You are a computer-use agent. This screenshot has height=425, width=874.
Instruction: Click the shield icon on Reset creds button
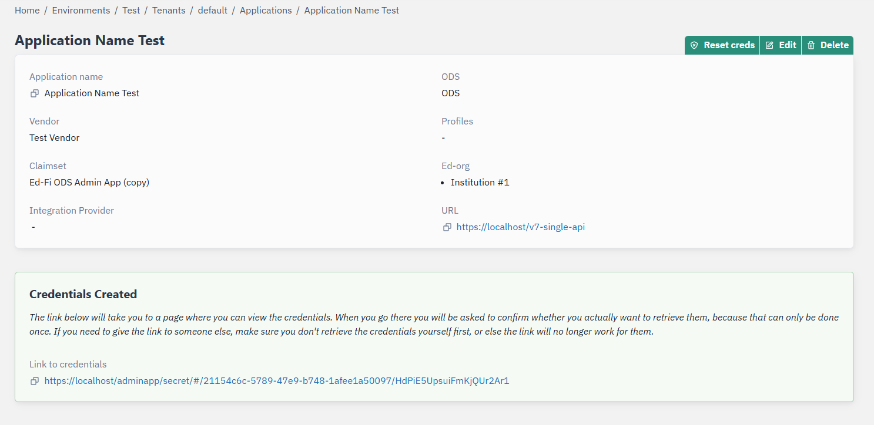pyautogui.click(x=694, y=45)
